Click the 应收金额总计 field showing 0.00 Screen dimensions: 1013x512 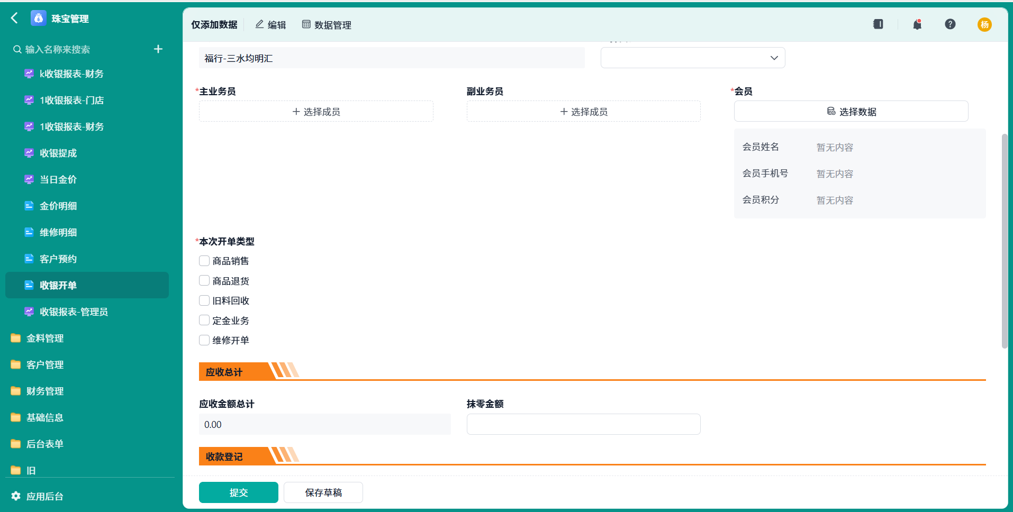(325, 424)
